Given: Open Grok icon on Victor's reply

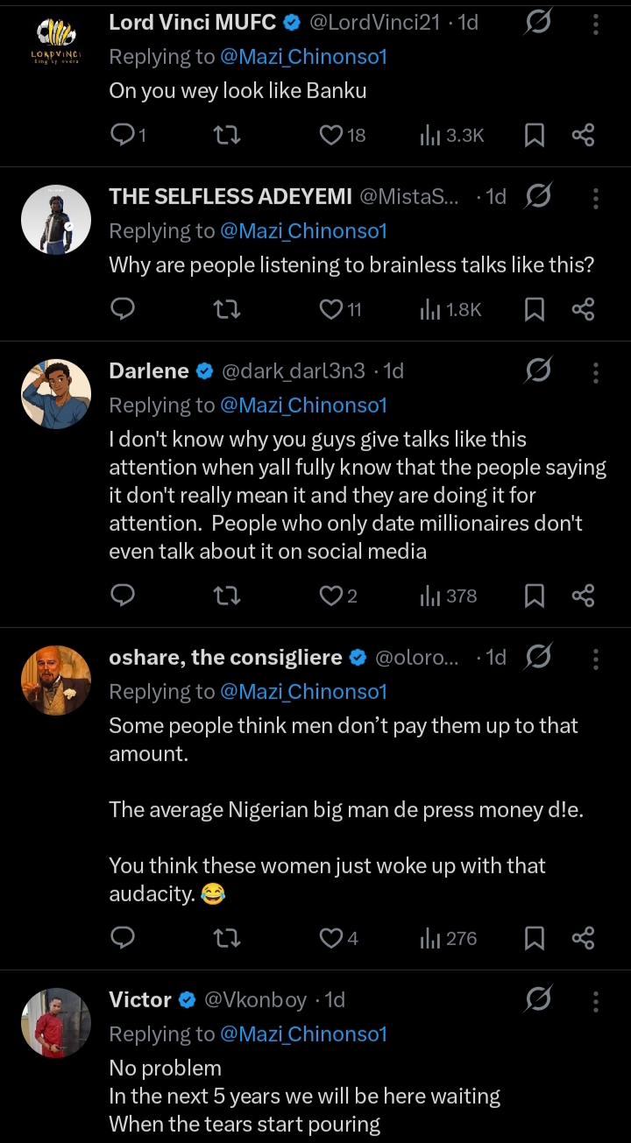Looking at the screenshot, I should pyautogui.click(x=537, y=999).
